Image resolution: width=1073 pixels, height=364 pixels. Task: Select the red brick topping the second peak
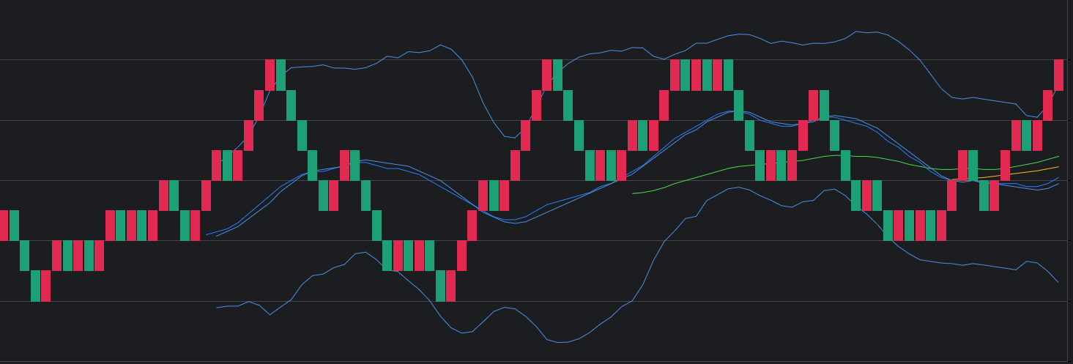[x=546, y=75]
